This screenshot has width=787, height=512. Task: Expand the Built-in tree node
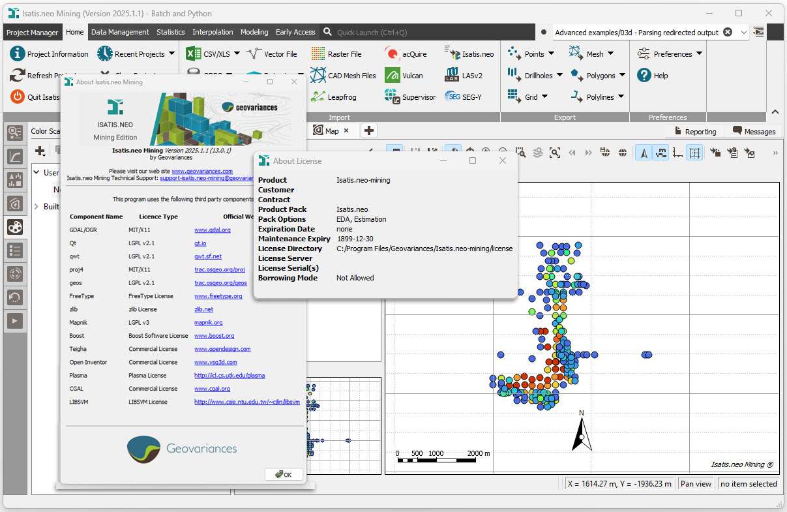(37, 207)
